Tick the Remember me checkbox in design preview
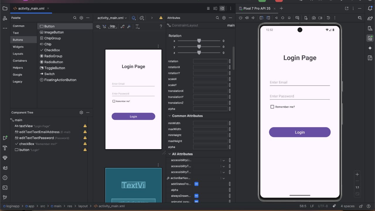Viewport: 375px width, 211px height. (114, 101)
